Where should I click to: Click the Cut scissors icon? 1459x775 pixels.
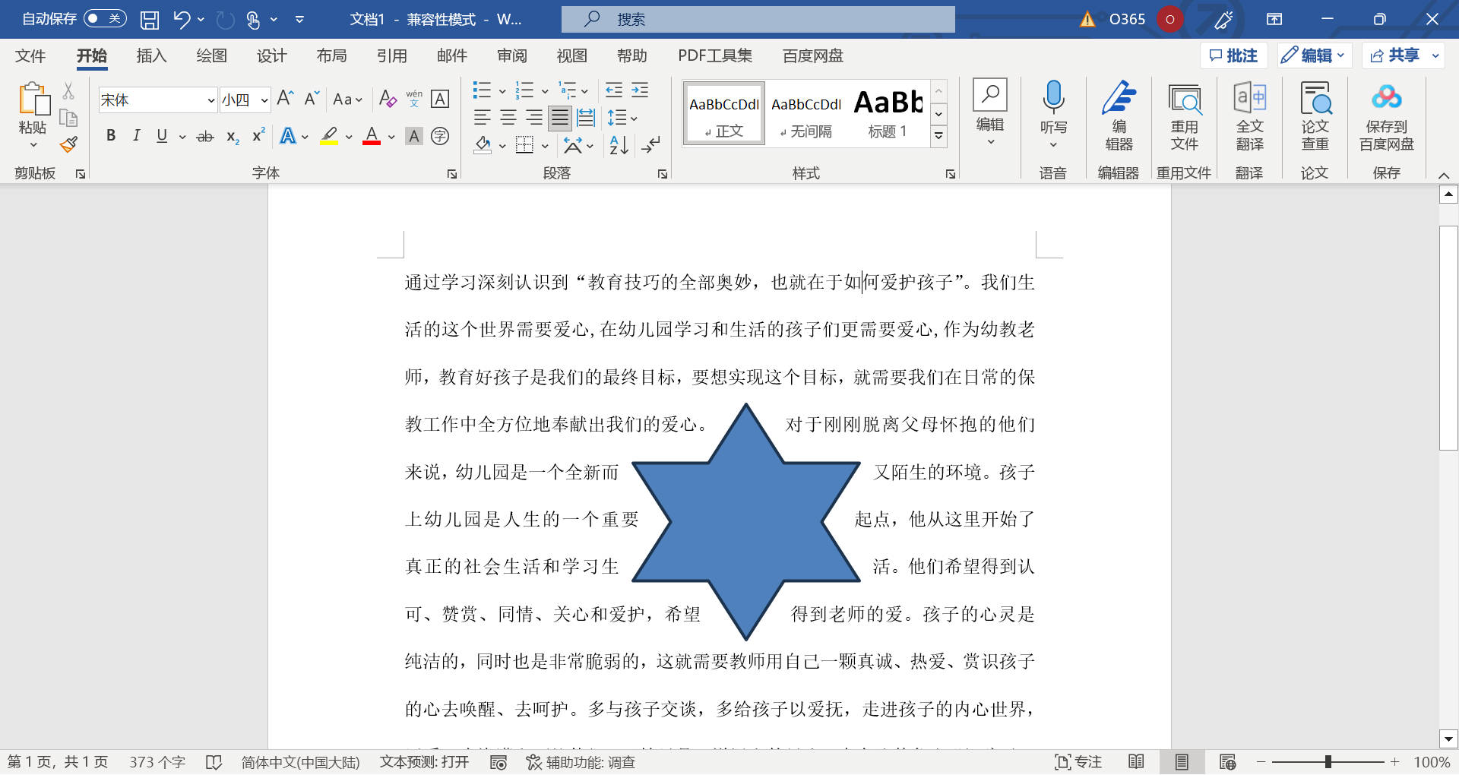[68, 91]
